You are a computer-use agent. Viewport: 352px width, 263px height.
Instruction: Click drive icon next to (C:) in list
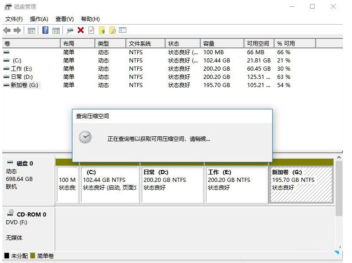[6, 61]
